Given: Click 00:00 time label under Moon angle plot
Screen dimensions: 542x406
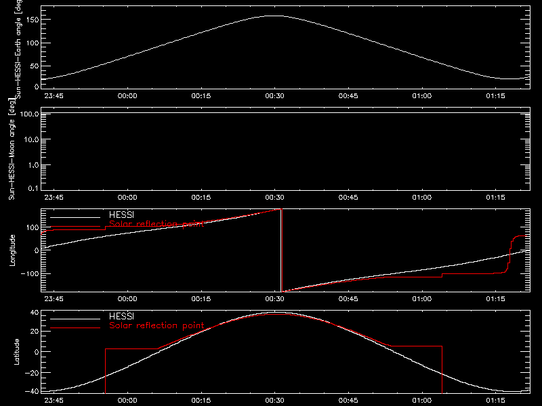Looking at the screenshot, I should click(127, 198).
